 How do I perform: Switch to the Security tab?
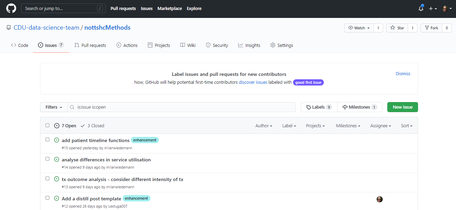[x=217, y=45]
